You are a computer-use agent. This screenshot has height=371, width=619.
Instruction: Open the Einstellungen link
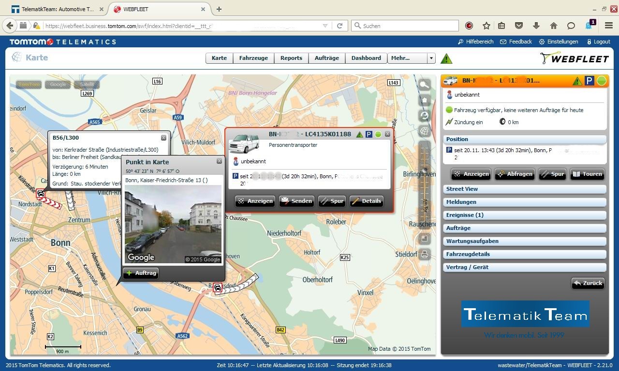coord(559,42)
